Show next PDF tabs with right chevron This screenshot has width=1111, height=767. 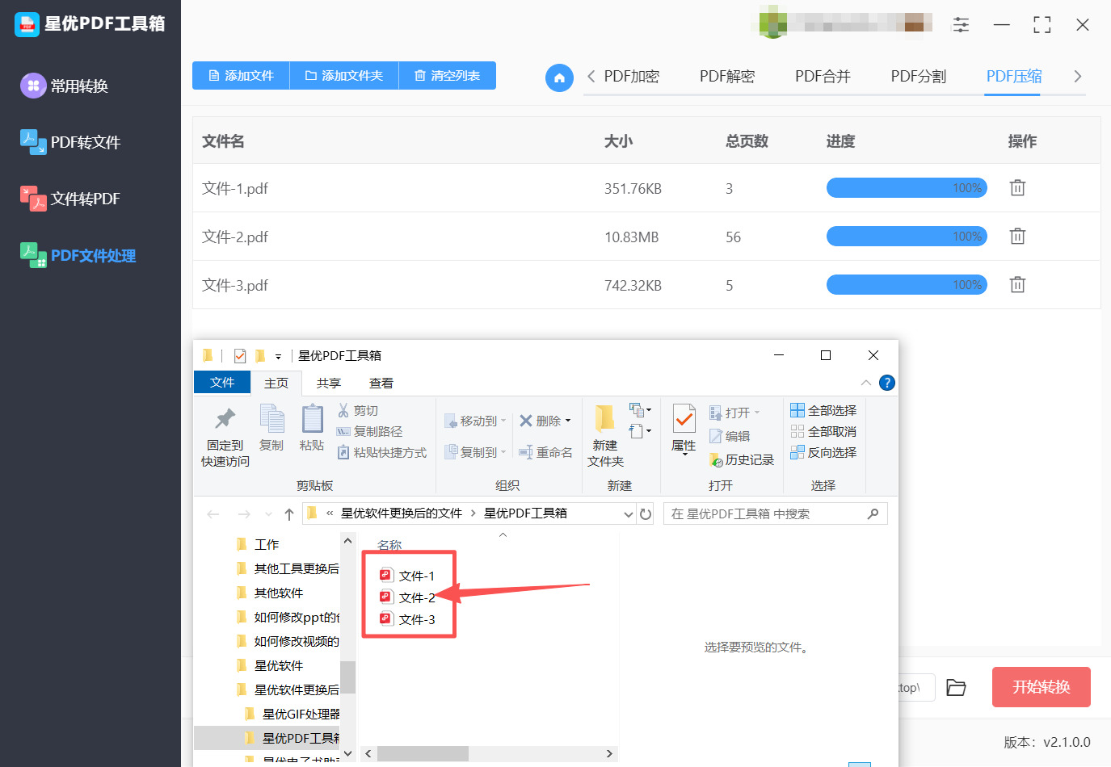click(x=1077, y=77)
